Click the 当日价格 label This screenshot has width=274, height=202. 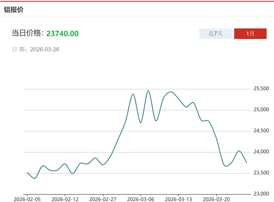(27, 33)
